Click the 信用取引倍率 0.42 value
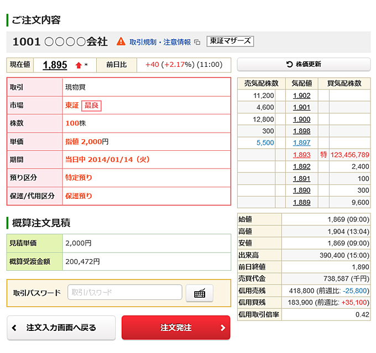Image resolution: width=376 pixels, height=353 pixels. pos(362,314)
